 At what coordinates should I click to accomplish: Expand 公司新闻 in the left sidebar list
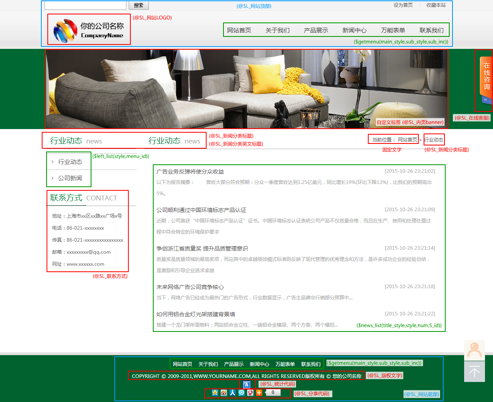[70, 178]
